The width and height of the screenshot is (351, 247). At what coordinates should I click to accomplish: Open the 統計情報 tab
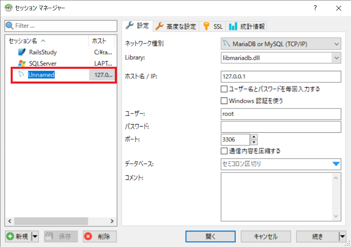(x=246, y=27)
